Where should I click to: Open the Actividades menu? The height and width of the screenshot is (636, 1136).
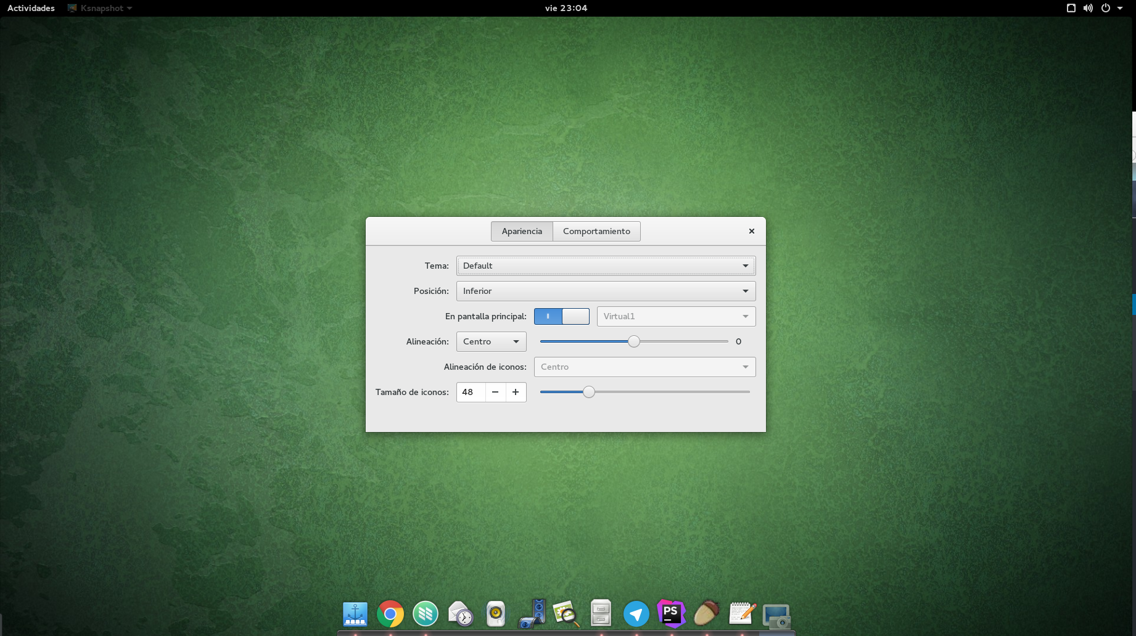click(30, 8)
